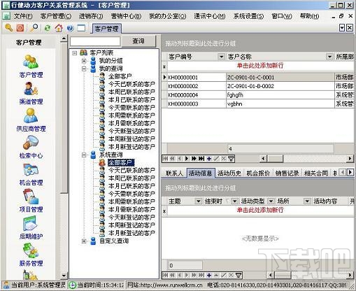Jump to last record in customer grid navigator
Viewport: 356px width, 291px height.
(x=201, y=159)
